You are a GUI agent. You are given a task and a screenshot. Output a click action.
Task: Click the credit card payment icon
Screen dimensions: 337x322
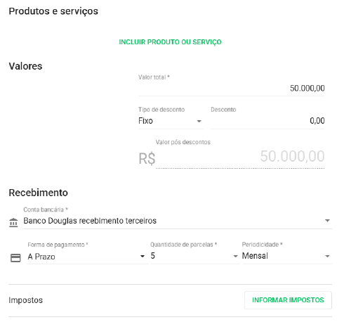15,258
